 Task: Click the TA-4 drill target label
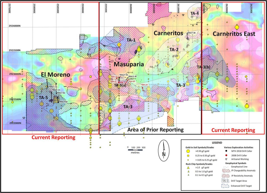tap(194, 13)
